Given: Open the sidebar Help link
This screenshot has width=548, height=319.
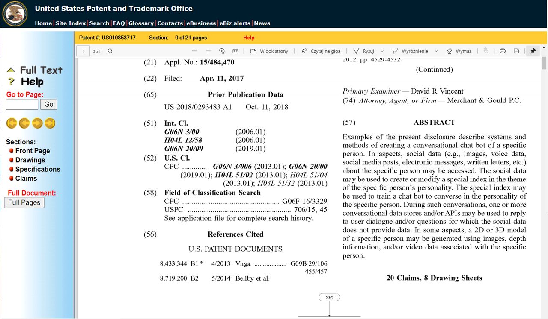Looking at the screenshot, I should (32, 82).
